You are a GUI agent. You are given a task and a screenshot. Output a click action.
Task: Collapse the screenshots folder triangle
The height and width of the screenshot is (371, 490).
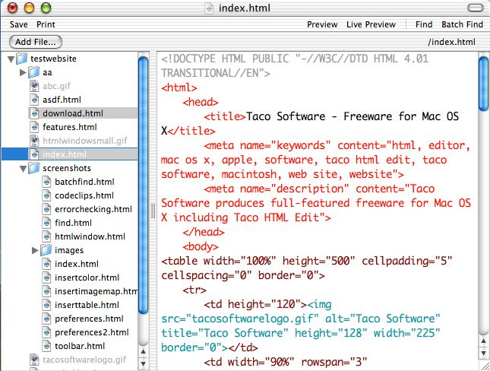coord(23,169)
